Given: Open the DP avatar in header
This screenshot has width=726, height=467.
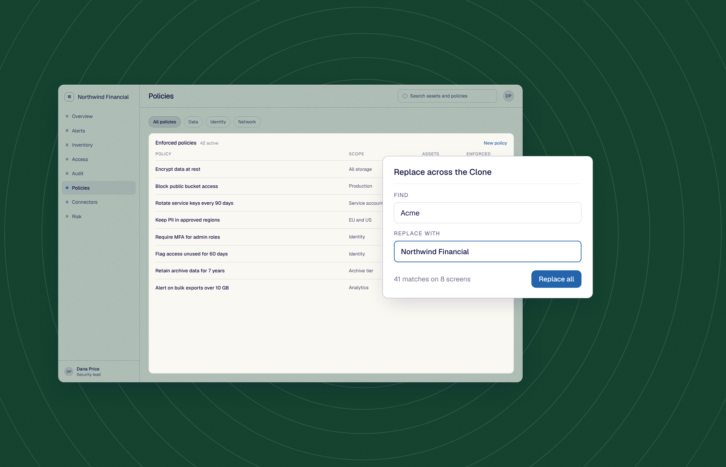Looking at the screenshot, I should click(x=508, y=96).
